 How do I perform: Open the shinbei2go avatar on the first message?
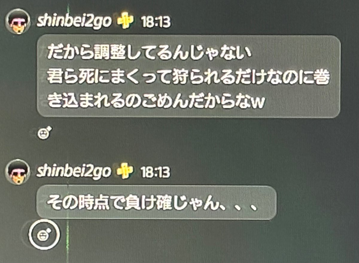click(x=17, y=22)
